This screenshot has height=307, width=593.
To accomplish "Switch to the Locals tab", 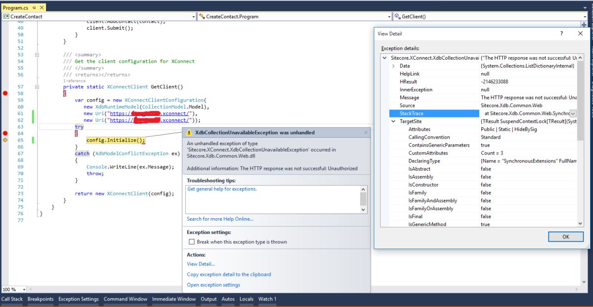I will click(x=247, y=299).
